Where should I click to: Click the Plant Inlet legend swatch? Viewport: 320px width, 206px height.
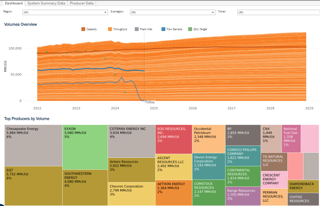(137, 29)
